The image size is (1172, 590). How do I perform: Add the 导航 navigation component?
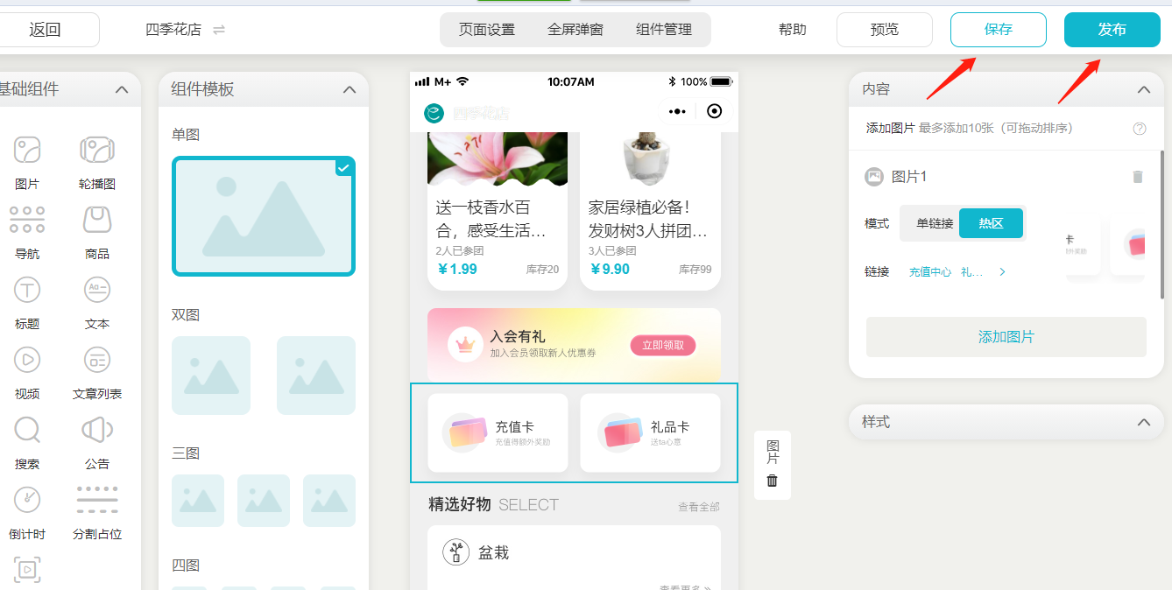click(27, 220)
